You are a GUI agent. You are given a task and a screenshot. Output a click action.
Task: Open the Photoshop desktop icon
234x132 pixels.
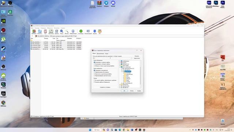(x=216, y=4)
